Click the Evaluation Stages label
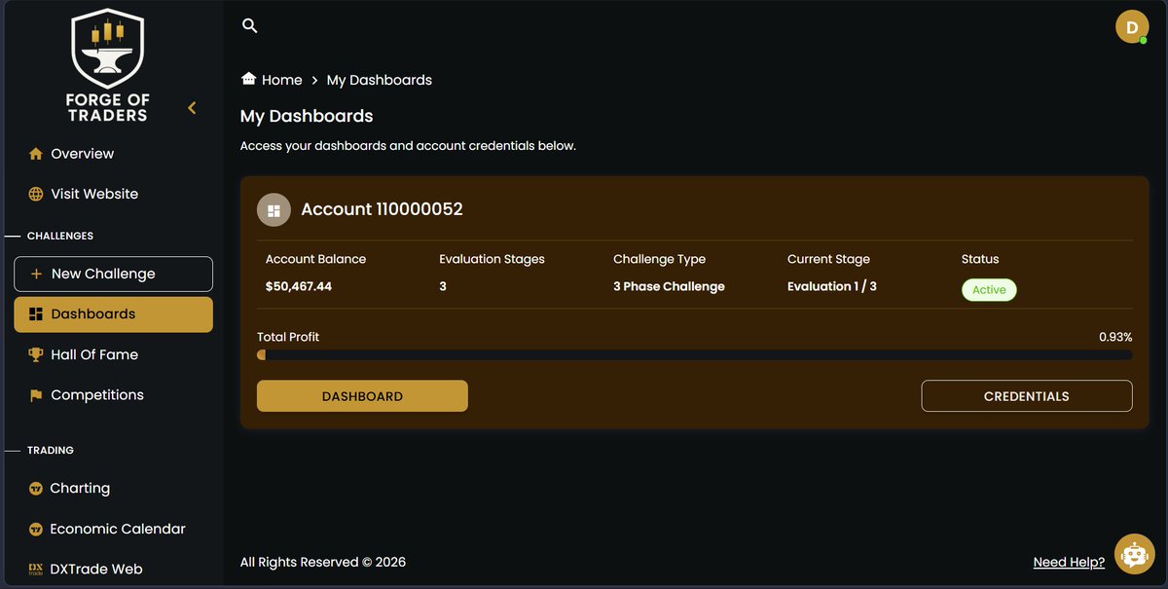Viewport: 1168px width, 589px height. click(492, 259)
